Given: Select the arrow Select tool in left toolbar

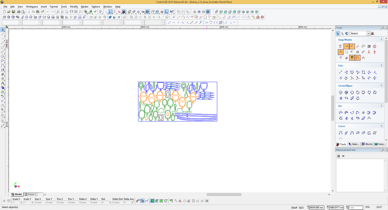Looking at the screenshot, I should pos(3,30).
